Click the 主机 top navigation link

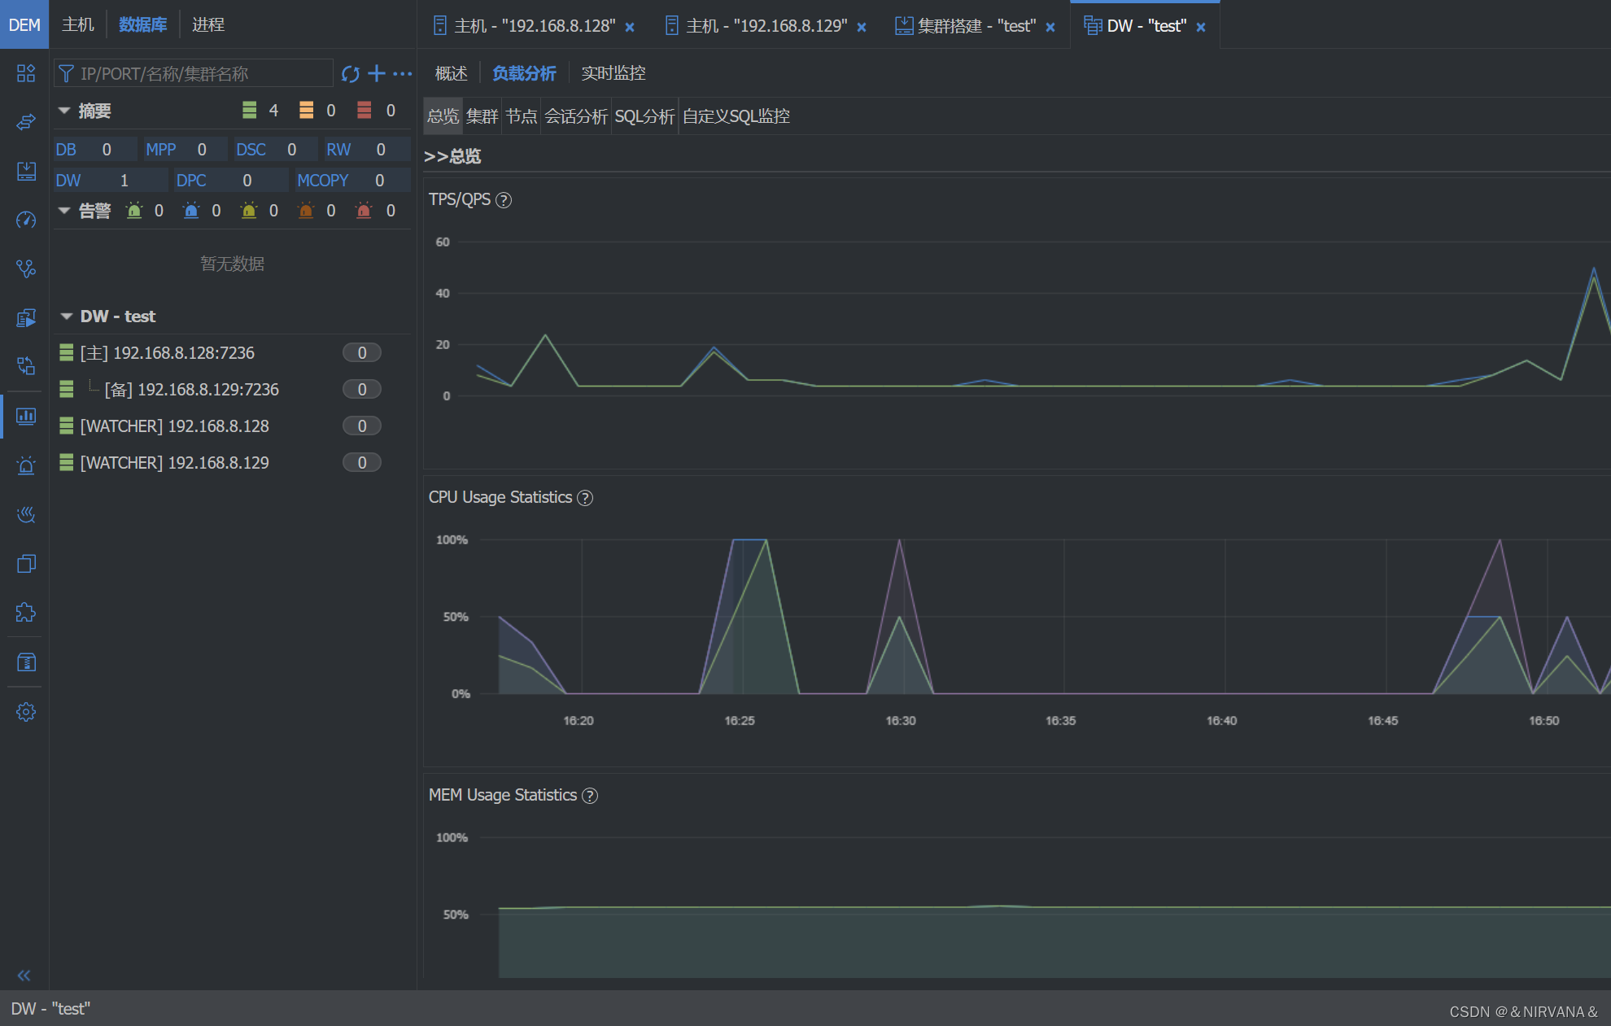[x=78, y=24]
